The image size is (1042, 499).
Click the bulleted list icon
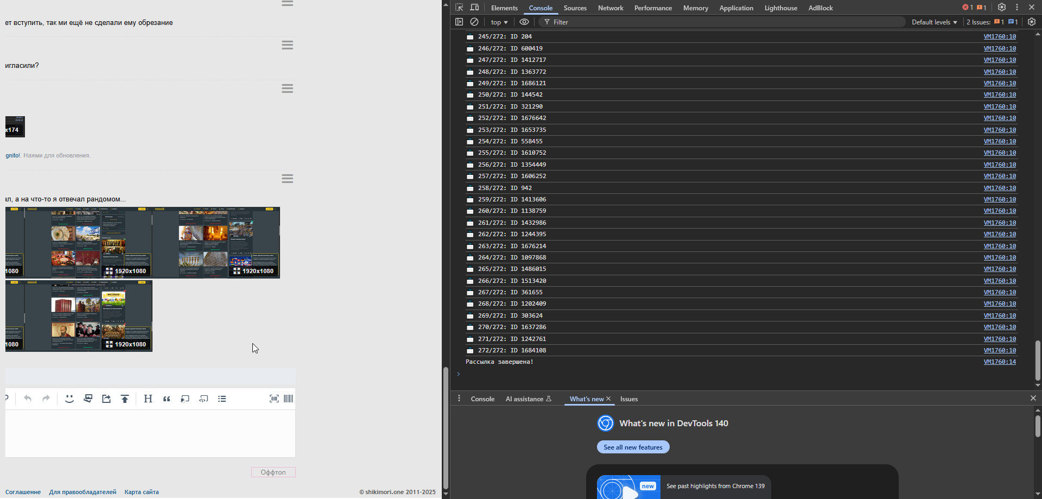[222, 399]
